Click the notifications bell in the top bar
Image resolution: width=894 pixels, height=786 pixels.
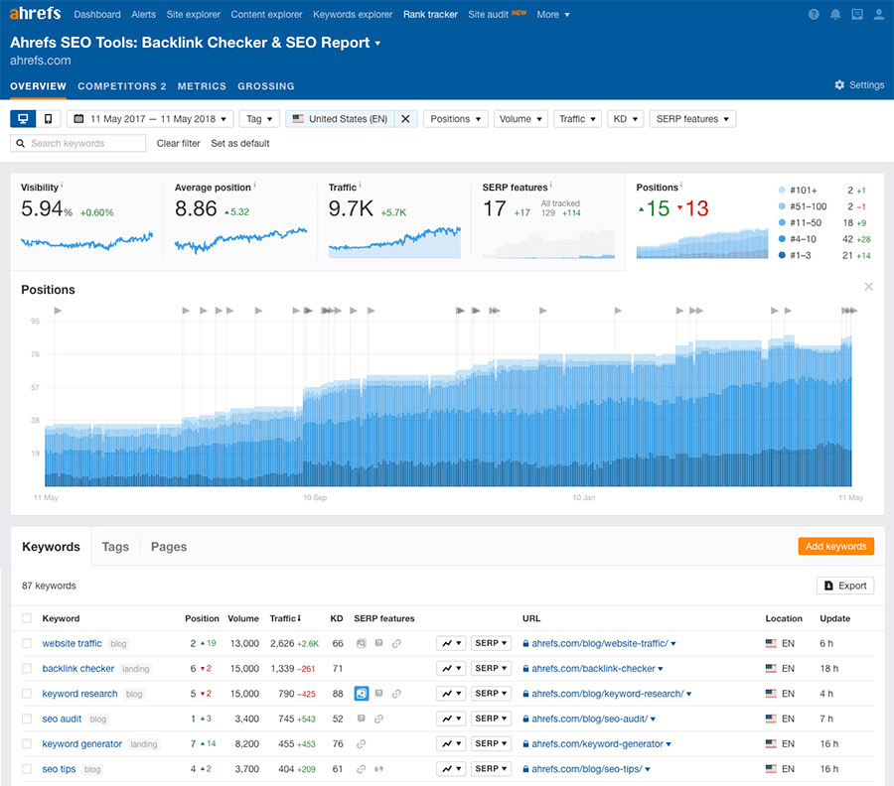(x=834, y=14)
